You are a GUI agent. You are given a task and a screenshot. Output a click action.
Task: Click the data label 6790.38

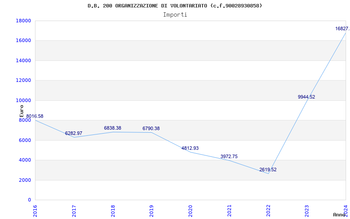pyautogui.click(x=151, y=128)
